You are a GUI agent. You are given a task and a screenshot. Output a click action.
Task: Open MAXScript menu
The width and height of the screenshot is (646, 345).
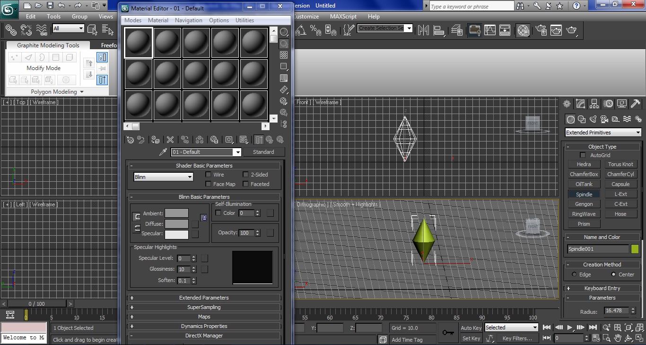click(343, 16)
